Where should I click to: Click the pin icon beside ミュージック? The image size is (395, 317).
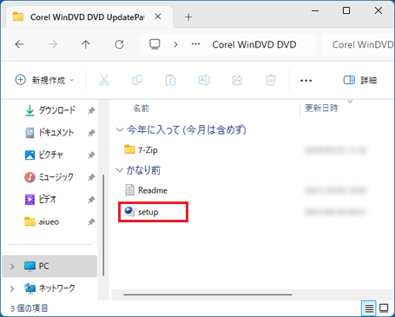pos(91,177)
